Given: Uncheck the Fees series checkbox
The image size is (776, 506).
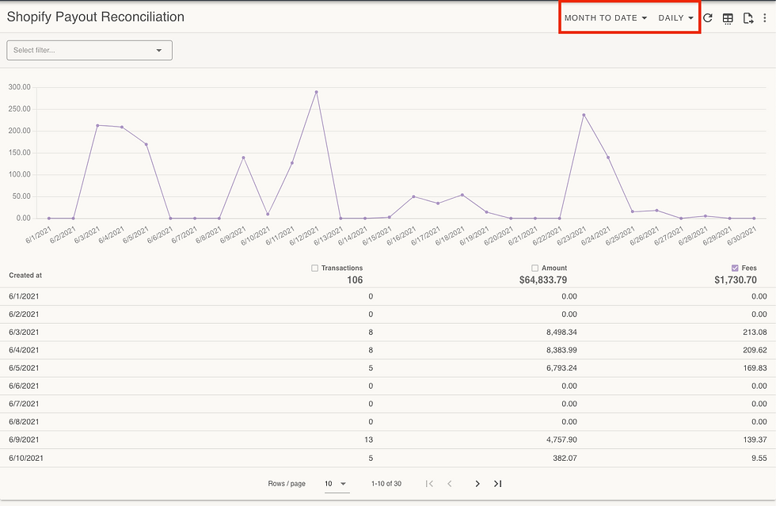Looking at the screenshot, I should coord(735,268).
